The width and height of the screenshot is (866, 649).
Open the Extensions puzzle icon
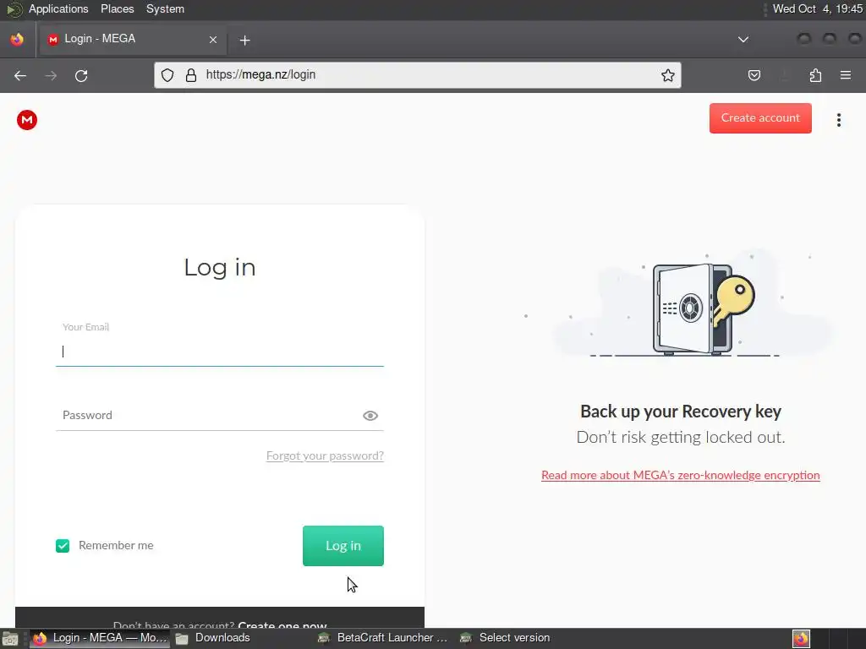coord(815,75)
